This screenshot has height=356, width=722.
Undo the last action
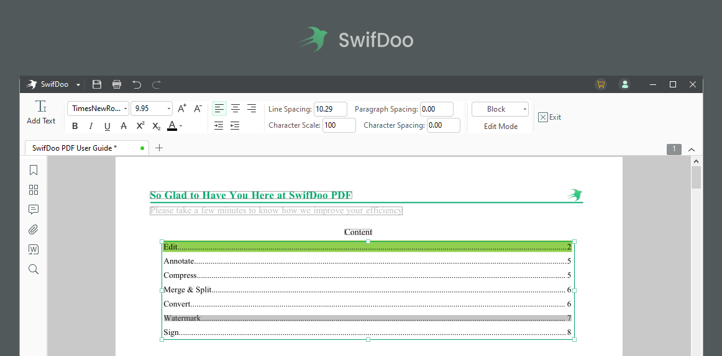pyautogui.click(x=137, y=84)
